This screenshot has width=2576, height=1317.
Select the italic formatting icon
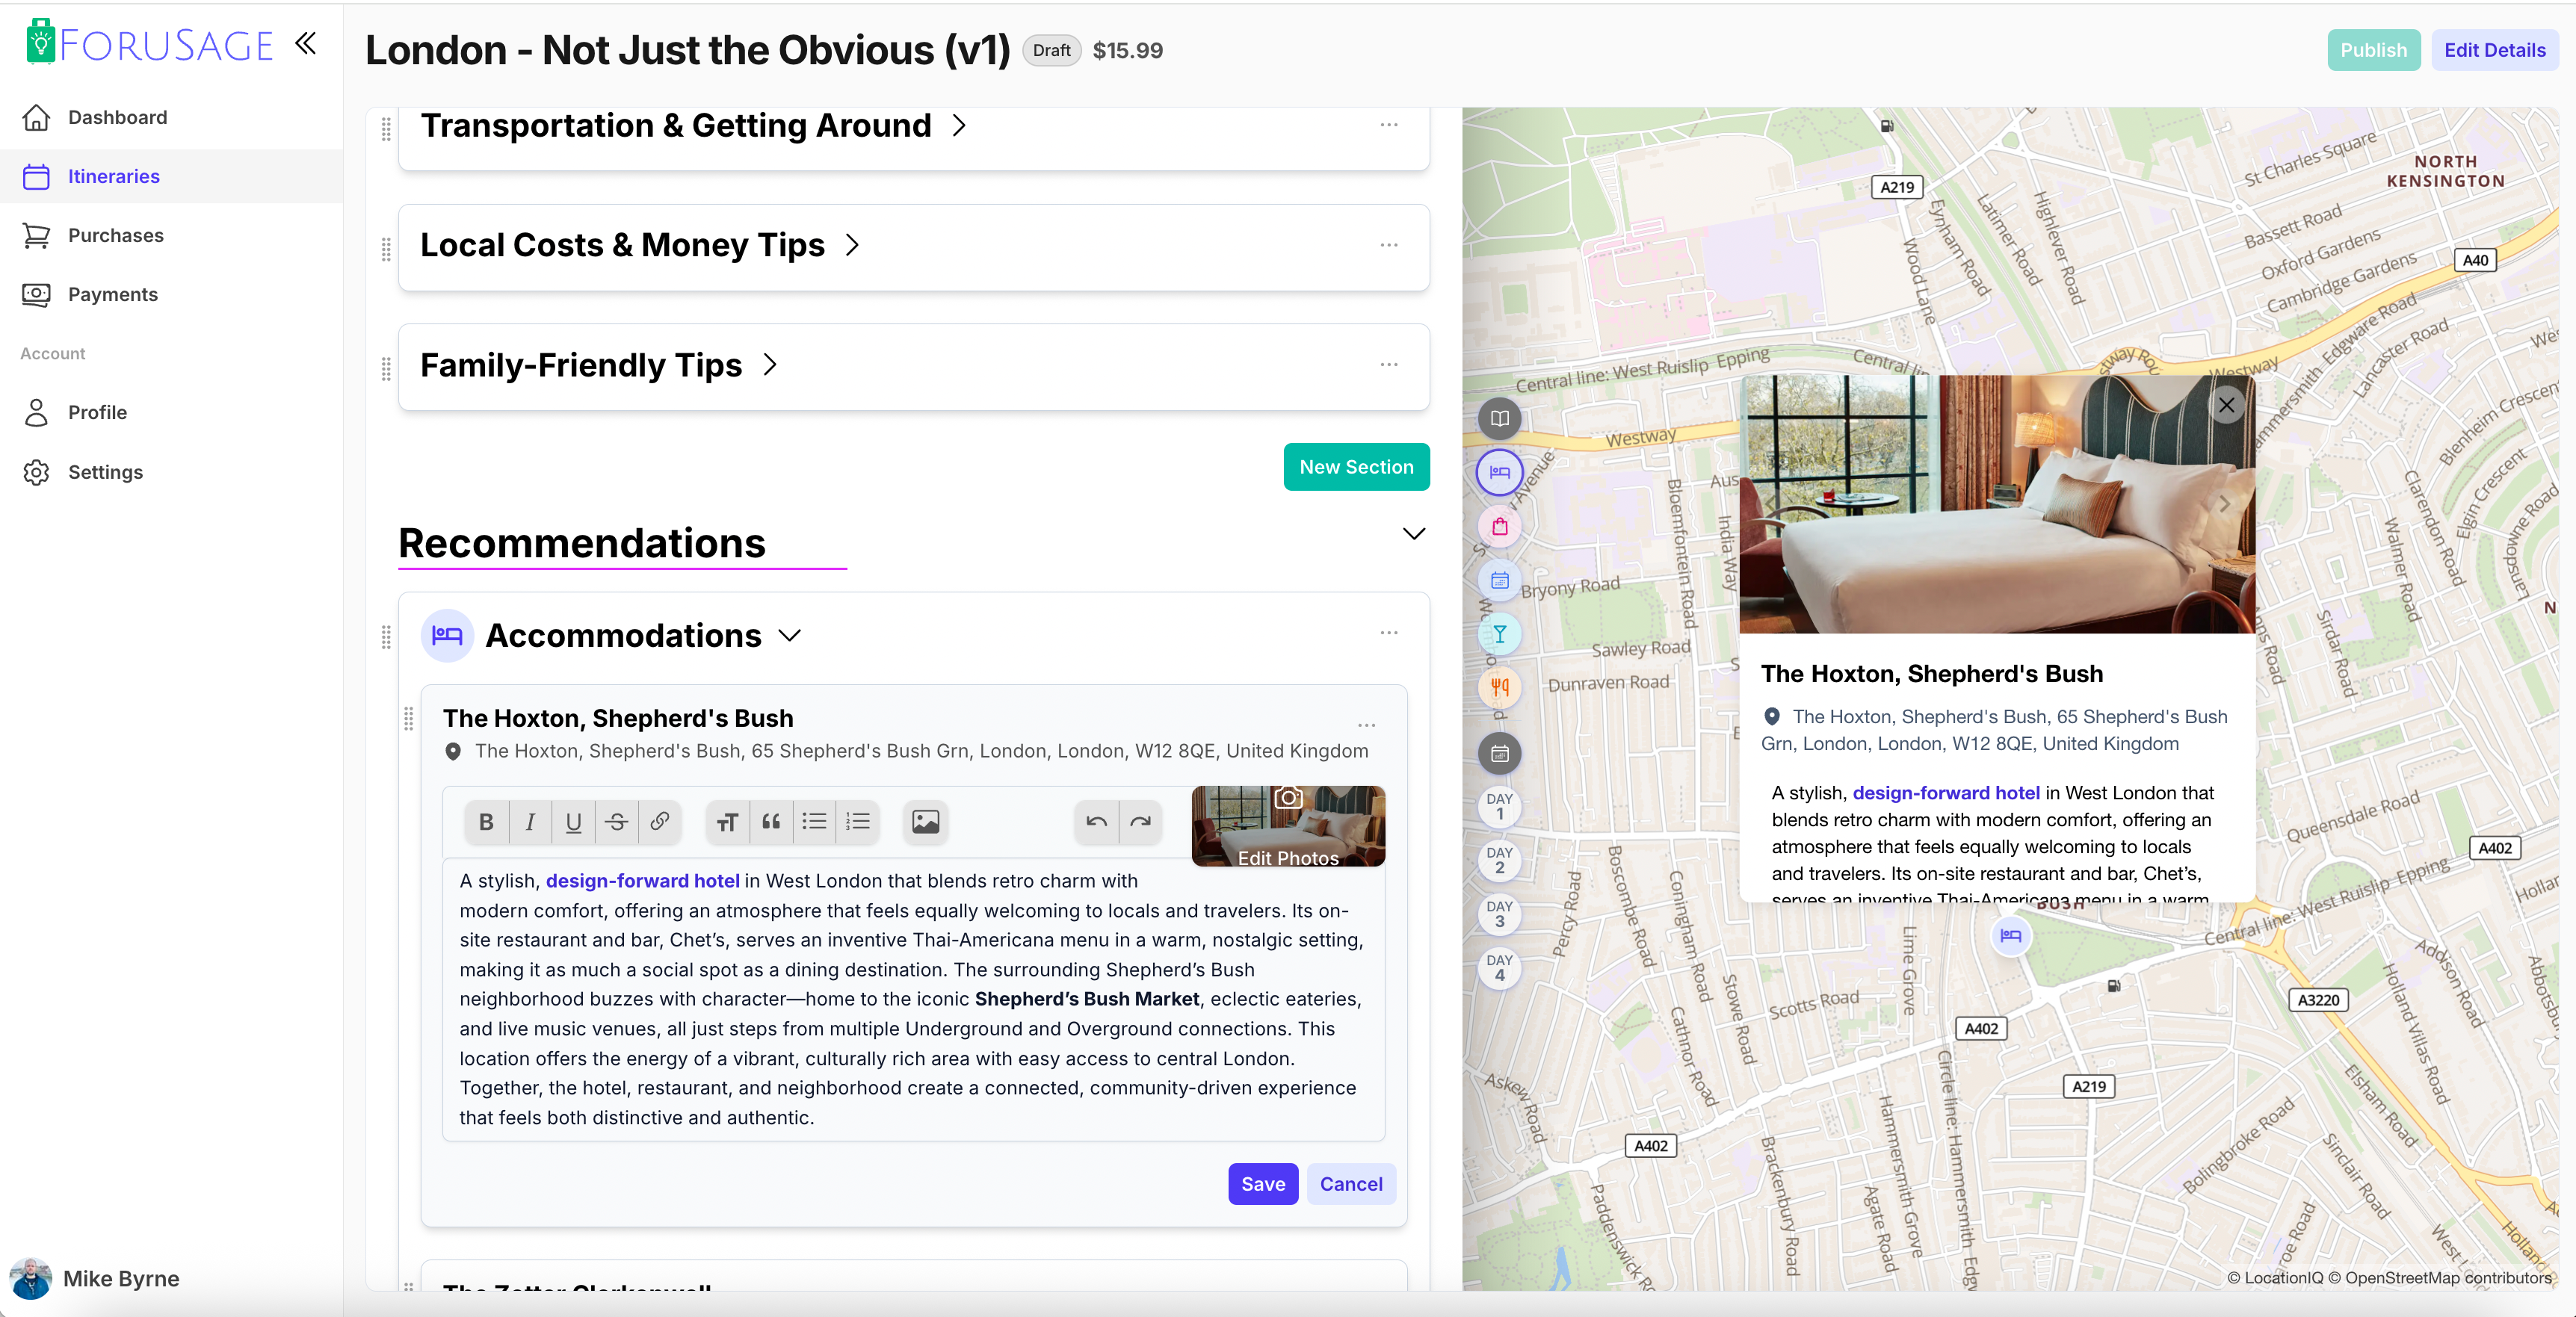(530, 822)
